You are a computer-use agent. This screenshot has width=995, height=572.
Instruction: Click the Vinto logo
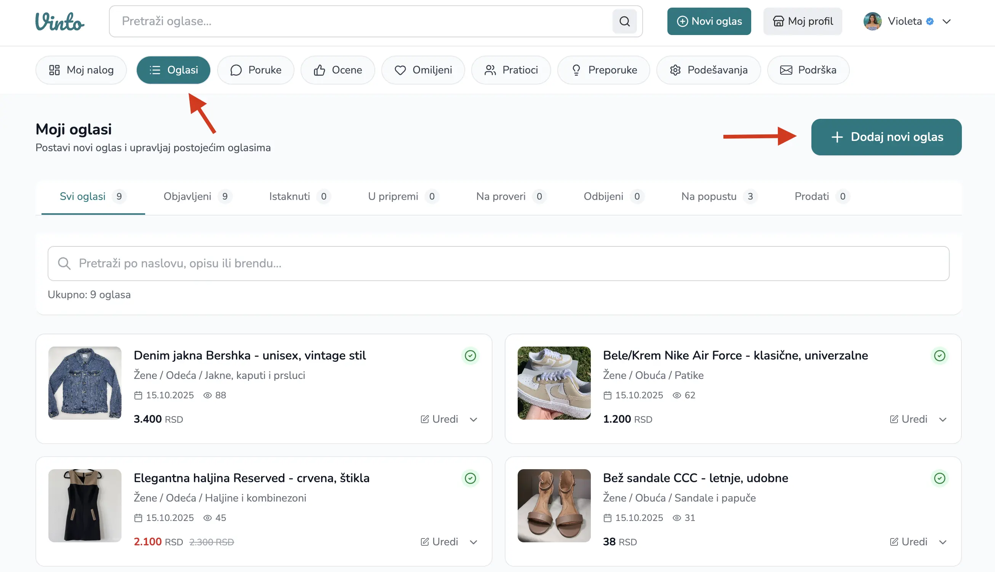point(60,21)
